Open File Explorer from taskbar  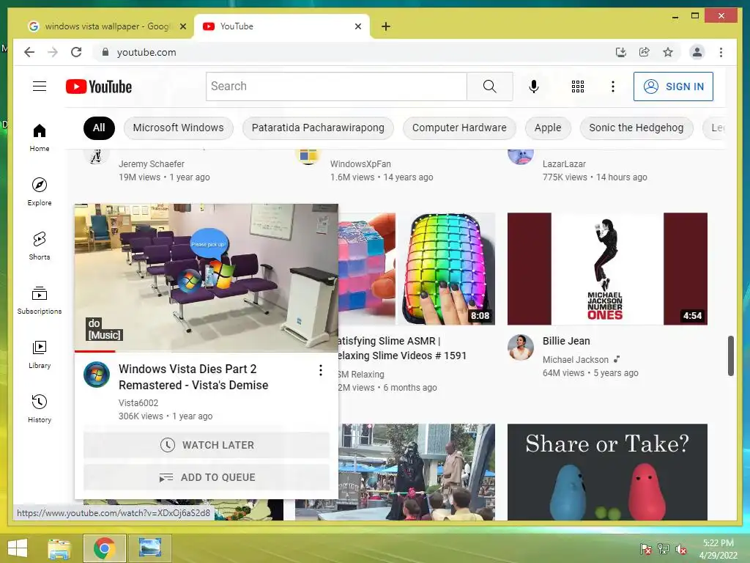click(x=59, y=548)
